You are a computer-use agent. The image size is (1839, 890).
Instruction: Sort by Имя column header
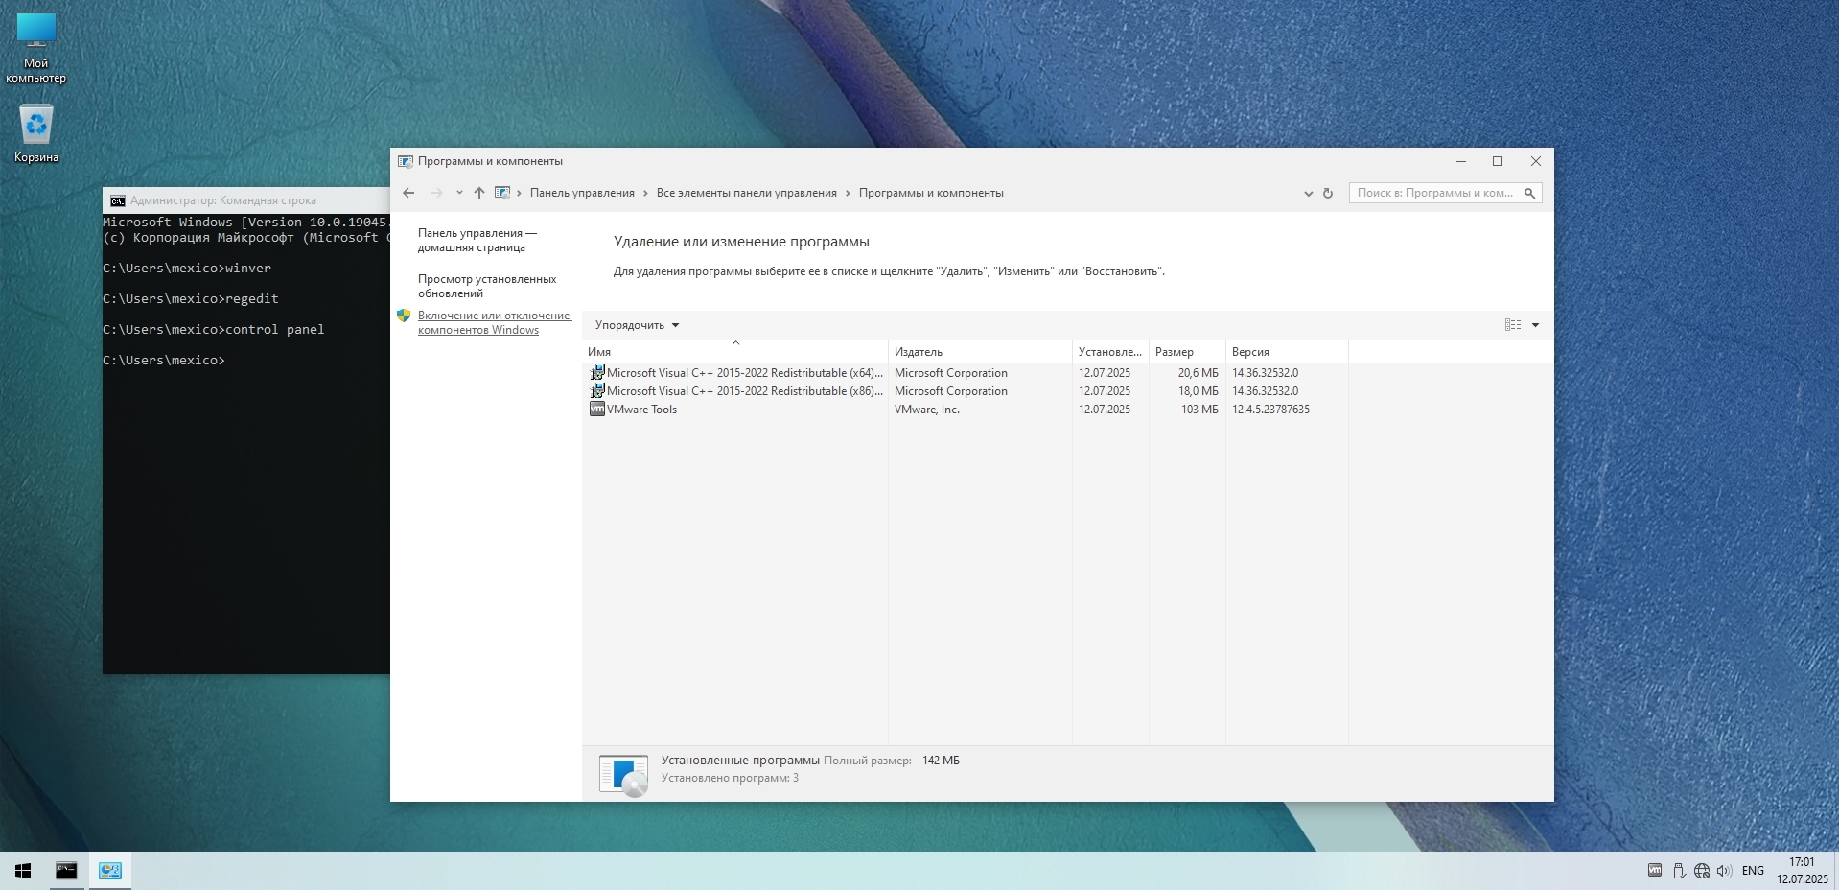tap(734, 352)
